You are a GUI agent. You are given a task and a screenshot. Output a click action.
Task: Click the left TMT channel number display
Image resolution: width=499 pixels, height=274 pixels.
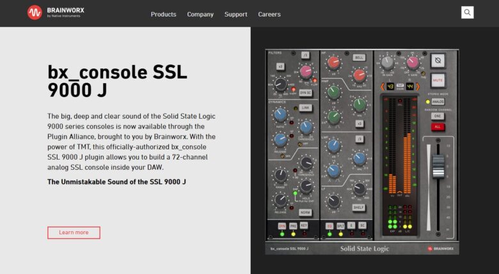(390, 86)
